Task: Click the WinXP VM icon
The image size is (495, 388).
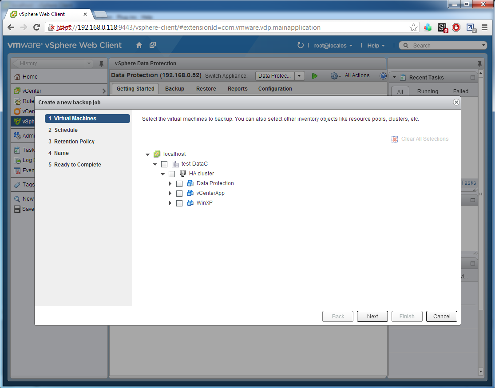Action: tap(190, 203)
